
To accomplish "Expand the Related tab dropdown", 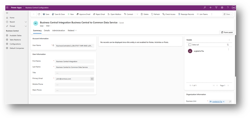I will click(x=72, y=30).
